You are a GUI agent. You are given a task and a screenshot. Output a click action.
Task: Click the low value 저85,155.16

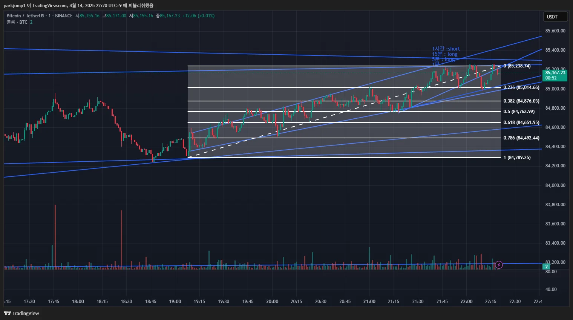[x=141, y=16]
